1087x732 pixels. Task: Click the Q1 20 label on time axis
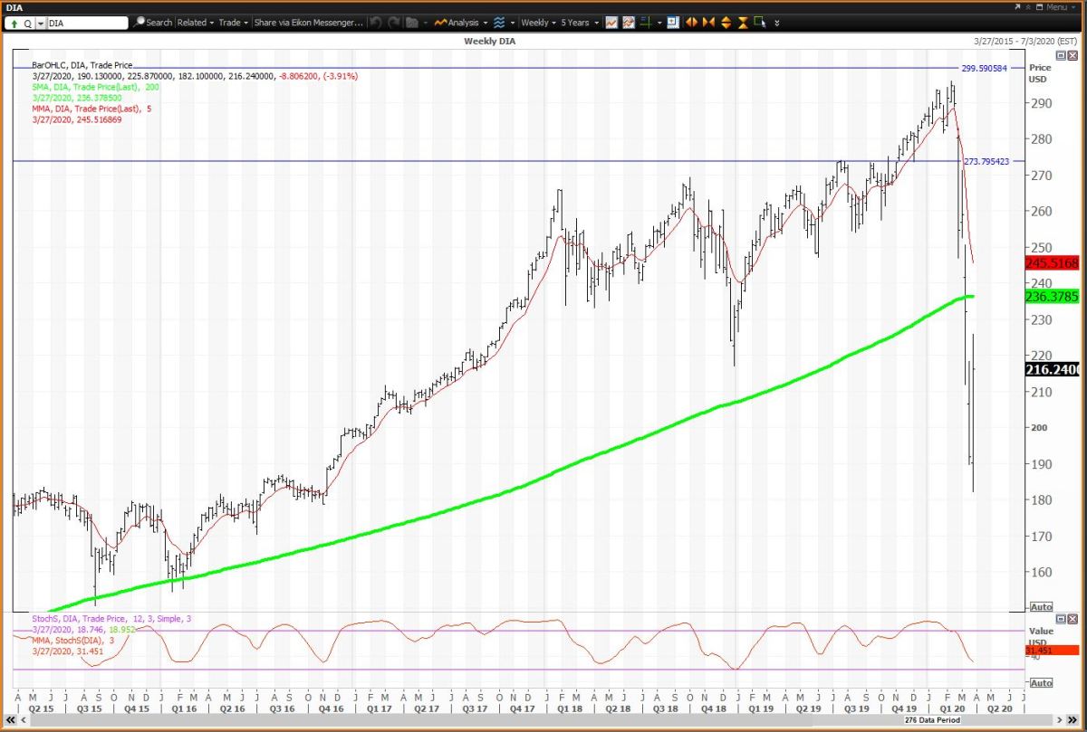[x=950, y=710]
